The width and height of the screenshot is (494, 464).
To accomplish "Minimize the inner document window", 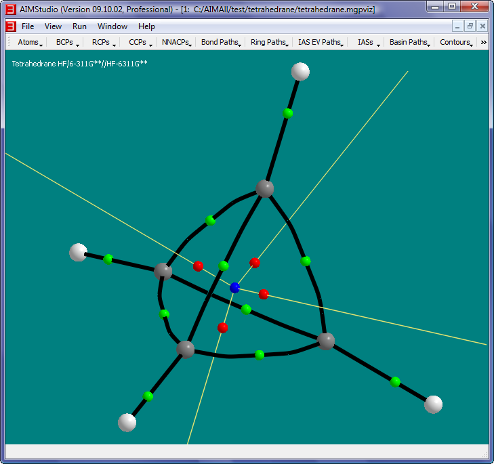I will coord(457,26).
